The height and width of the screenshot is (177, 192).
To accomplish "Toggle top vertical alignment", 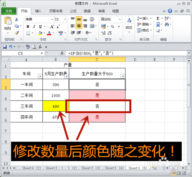I will coord(73,19).
